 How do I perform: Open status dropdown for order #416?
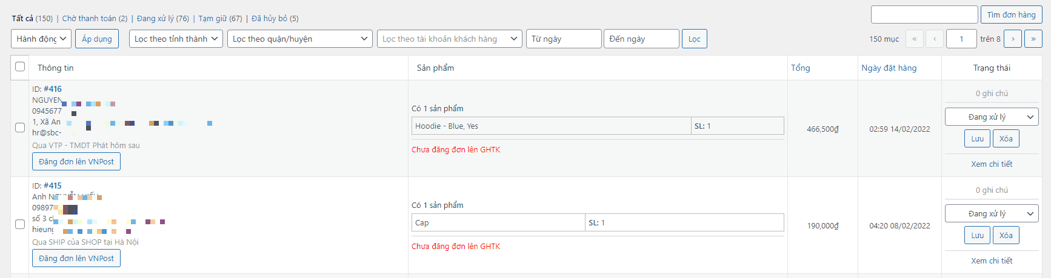point(992,117)
